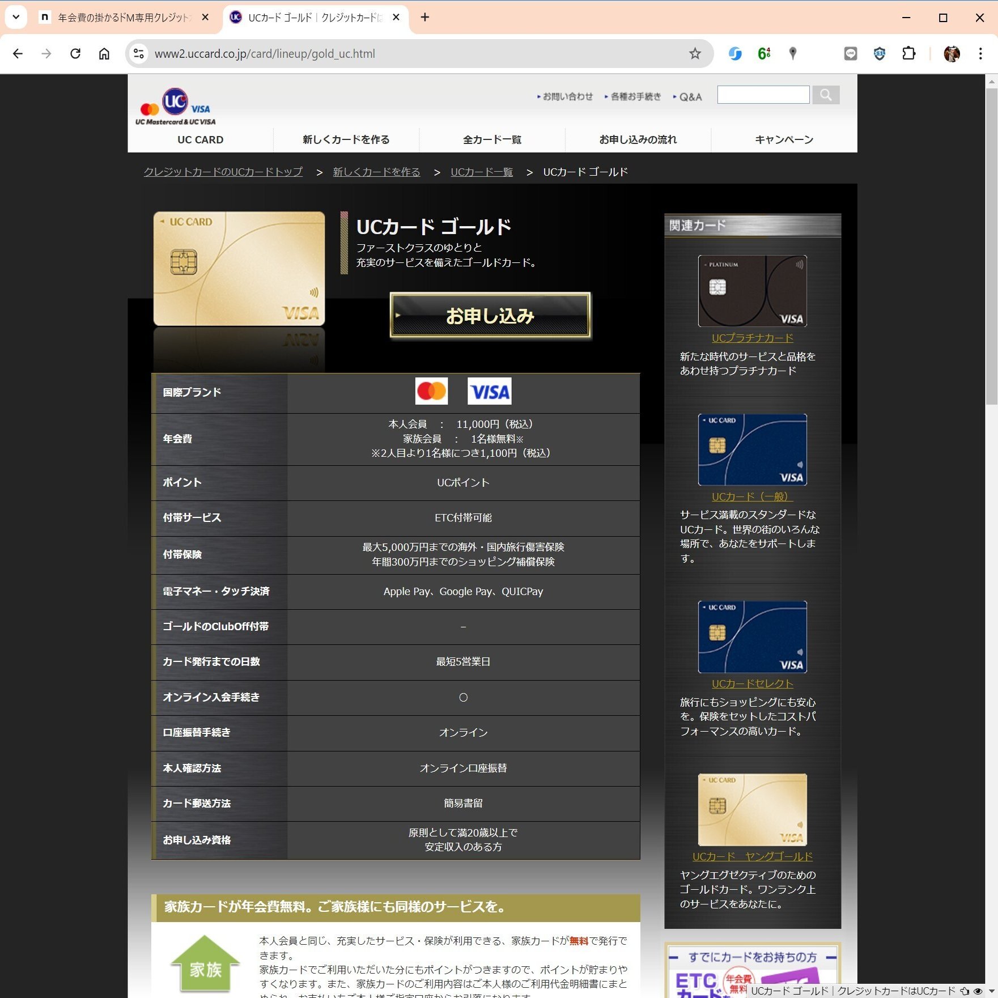
Task: Click the UCポイント table value
Action: [x=463, y=483]
